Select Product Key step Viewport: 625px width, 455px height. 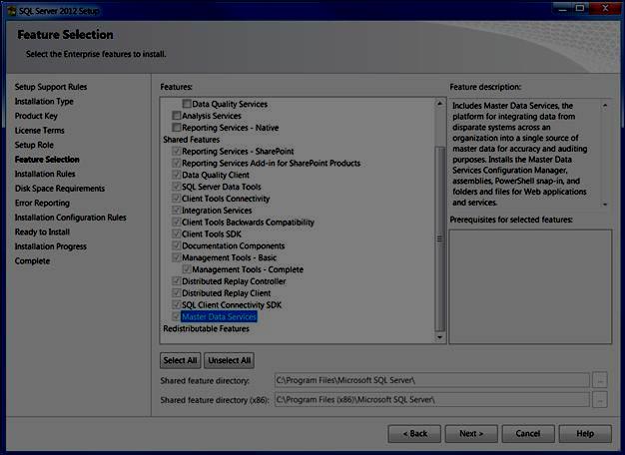36,116
